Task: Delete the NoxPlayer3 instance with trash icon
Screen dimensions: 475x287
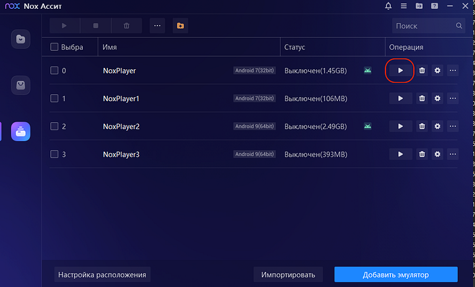Action: [x=422, y=154]
